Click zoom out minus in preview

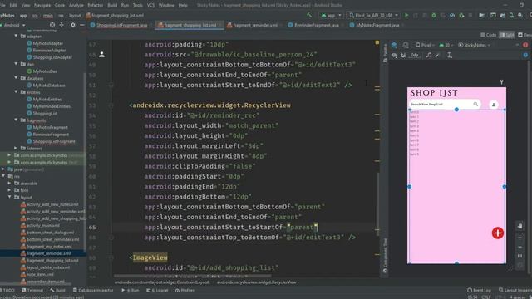coord(520,247)
